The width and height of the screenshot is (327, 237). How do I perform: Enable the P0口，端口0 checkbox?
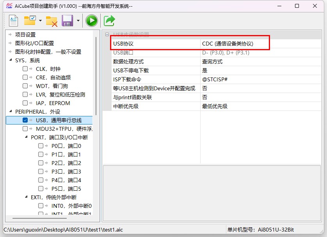pos(41,146)
